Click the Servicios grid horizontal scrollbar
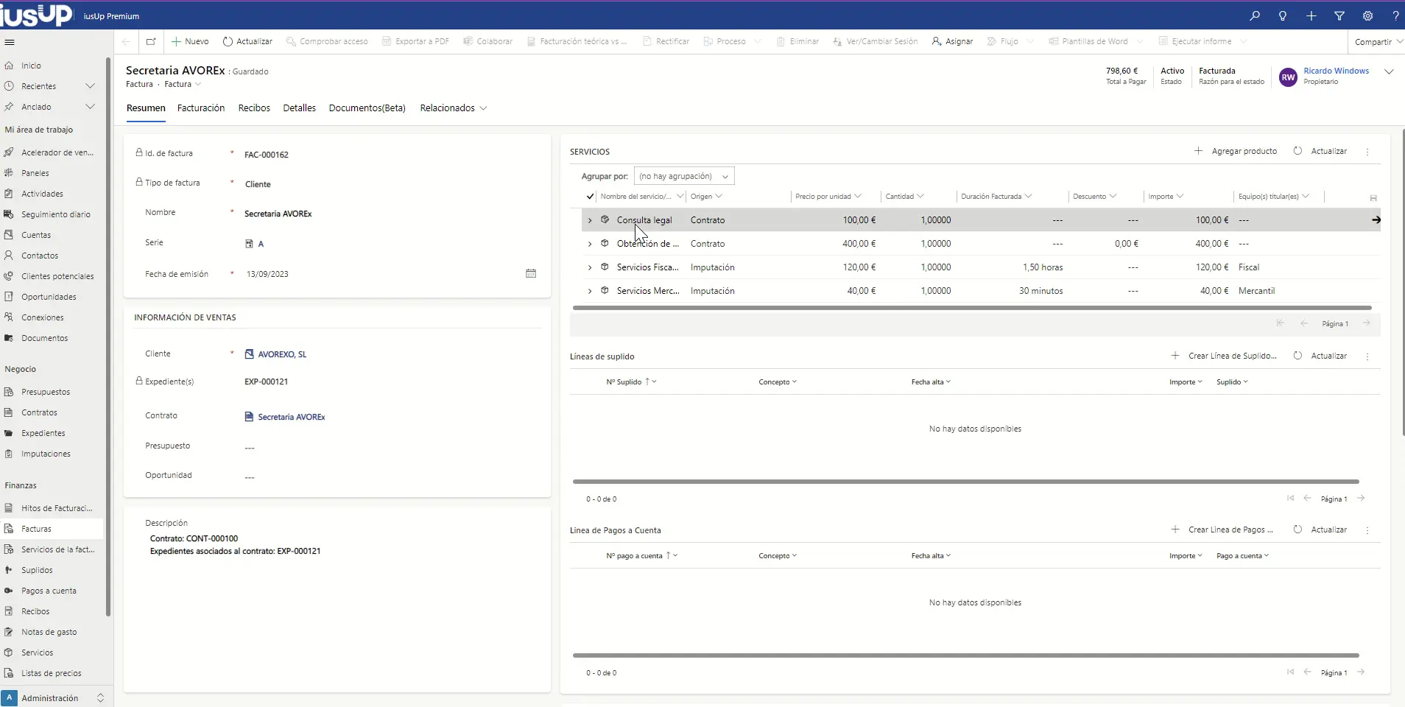The width and height of the screenshot is (1405, 707). pyautogui.click(x=972, y=308)
